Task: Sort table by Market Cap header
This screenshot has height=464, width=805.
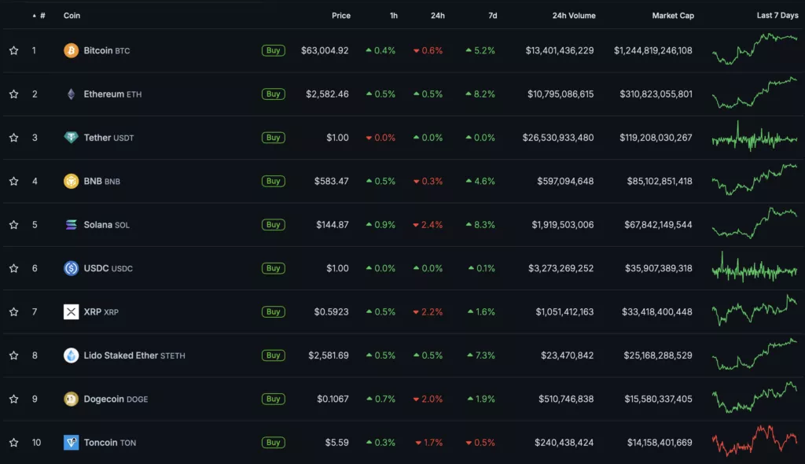Action: 672,16
